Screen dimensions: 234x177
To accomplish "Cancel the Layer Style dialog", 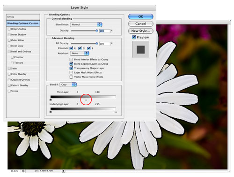I will (x=140, y=24).
